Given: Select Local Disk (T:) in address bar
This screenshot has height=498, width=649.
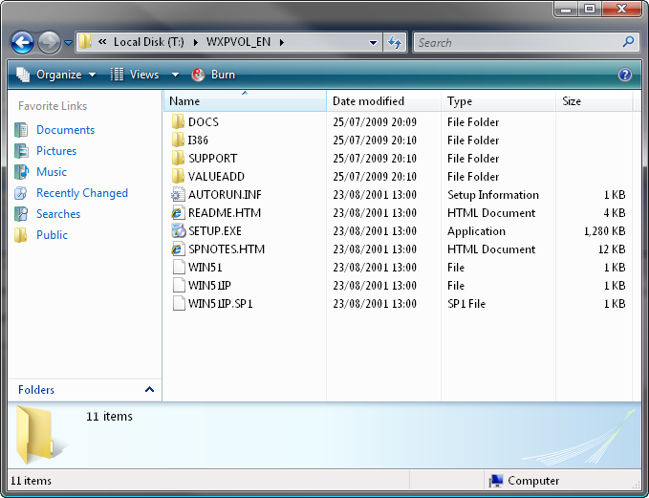Looking at the screenshot, I should click(149, 42).
